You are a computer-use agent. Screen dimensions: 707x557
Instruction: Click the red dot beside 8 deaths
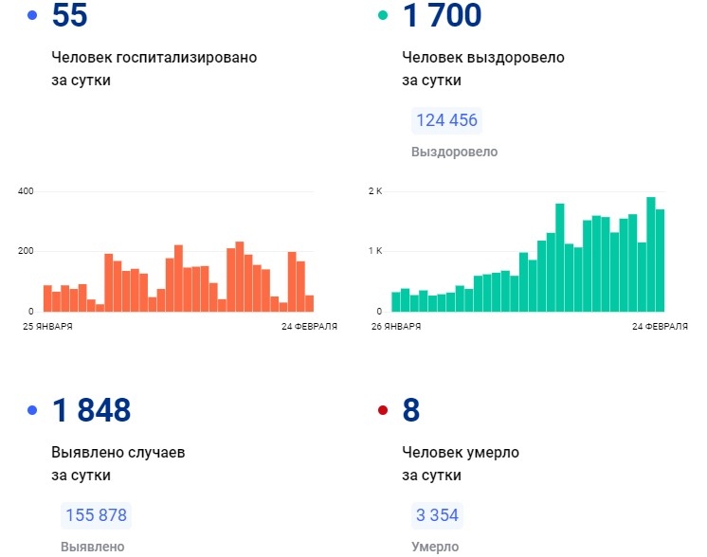point(383,410)
